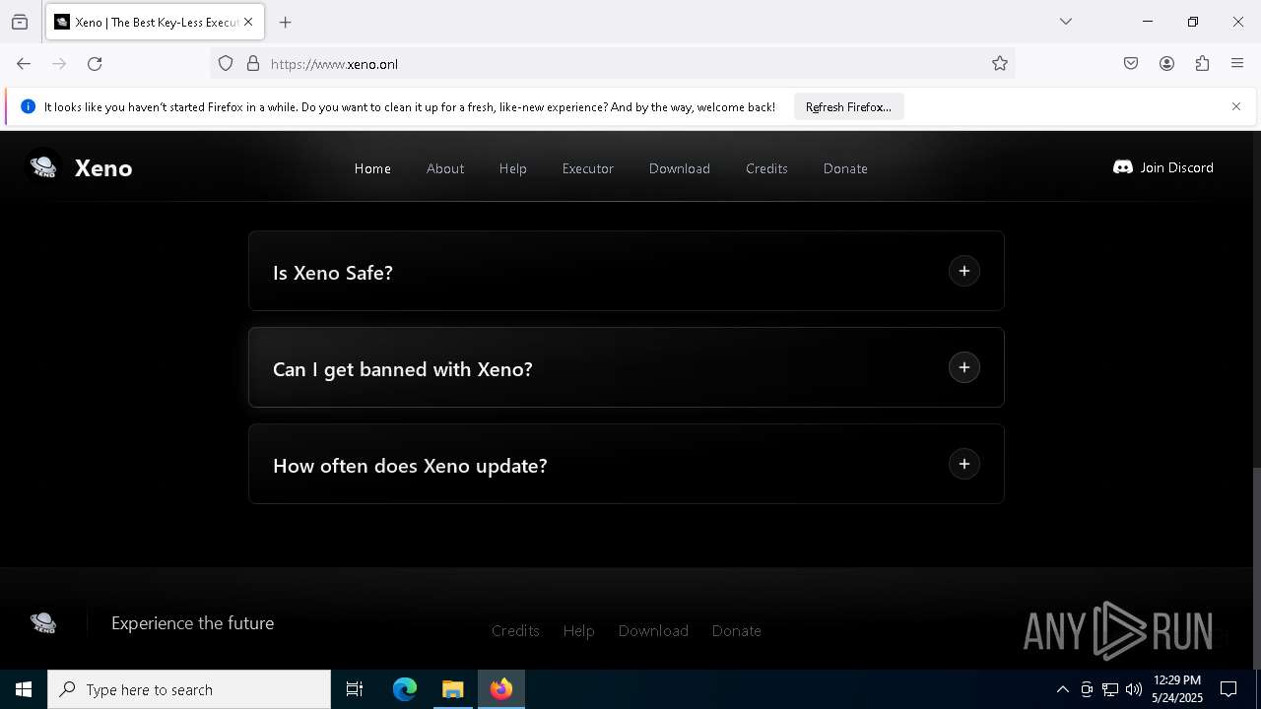This screenshot has width=1261, height=709.
Task: Open Task View on taskbar
Action: click(355, 689)
